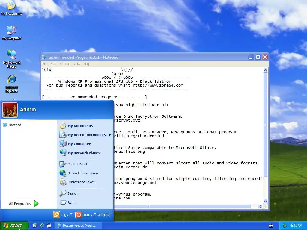Close the Notepad window
Image resolution: width=307 pixels, height=230 pixels.
pyautogui.click(x=265, y=57)
